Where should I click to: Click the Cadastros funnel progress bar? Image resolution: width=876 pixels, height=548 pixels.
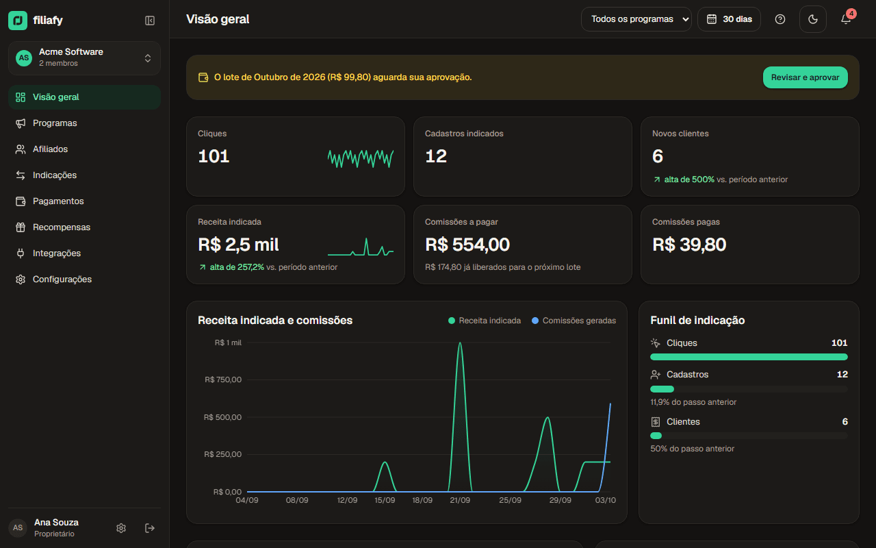[749, 389]
